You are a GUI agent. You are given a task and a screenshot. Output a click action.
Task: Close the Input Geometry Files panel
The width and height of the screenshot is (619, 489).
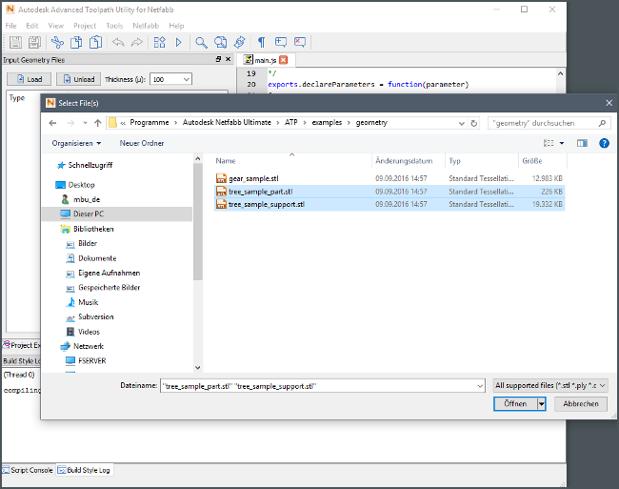point(229,59)
